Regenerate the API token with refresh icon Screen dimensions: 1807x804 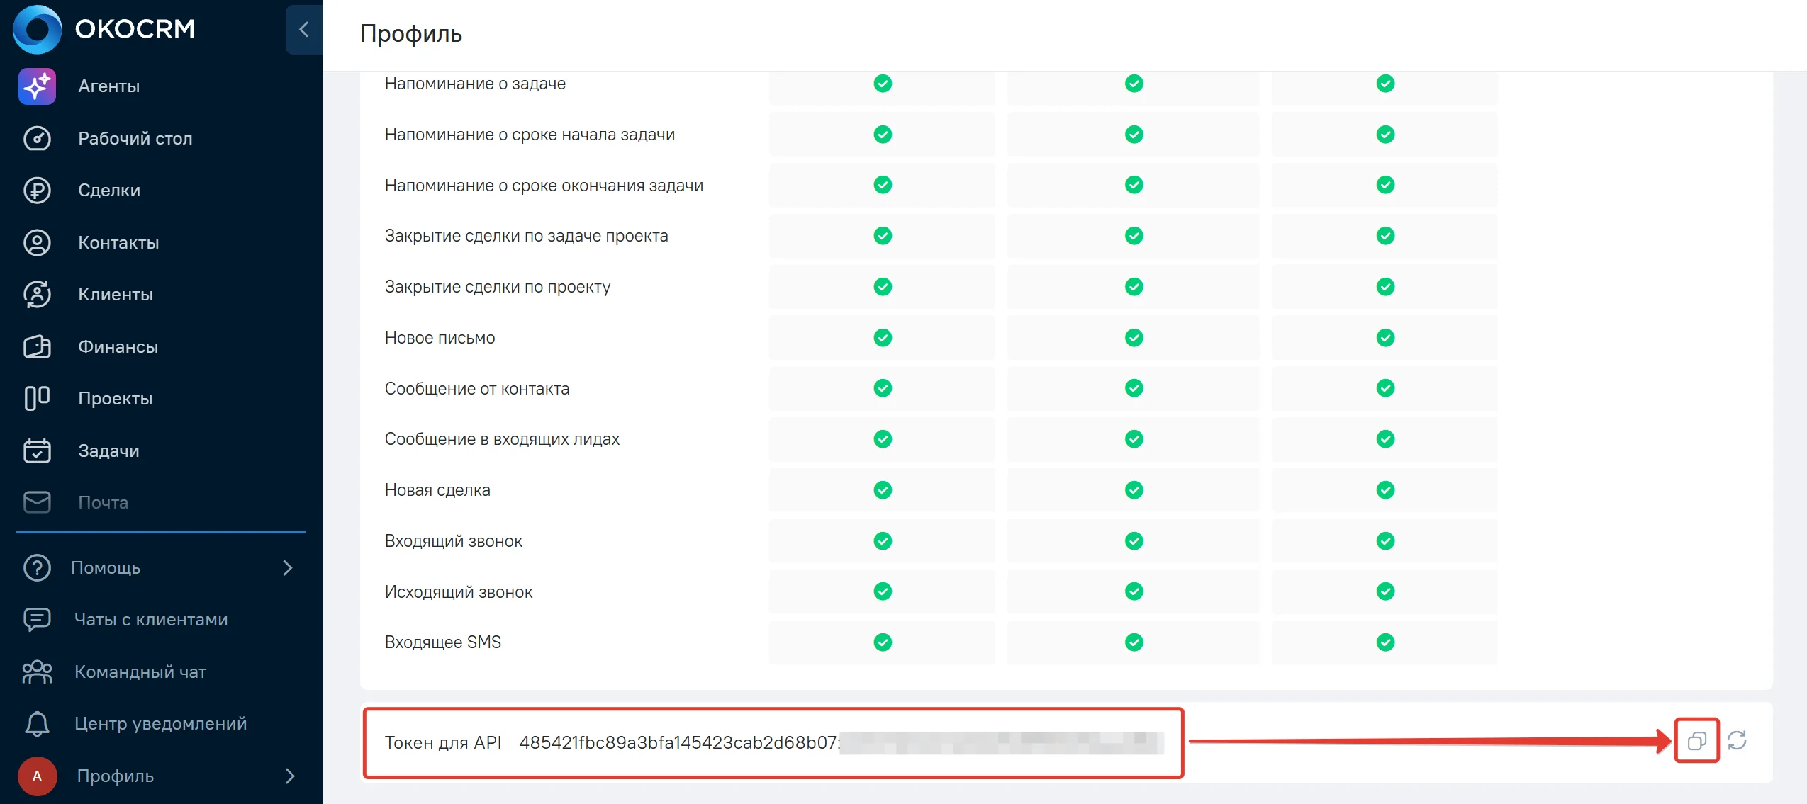point(1737,741)
